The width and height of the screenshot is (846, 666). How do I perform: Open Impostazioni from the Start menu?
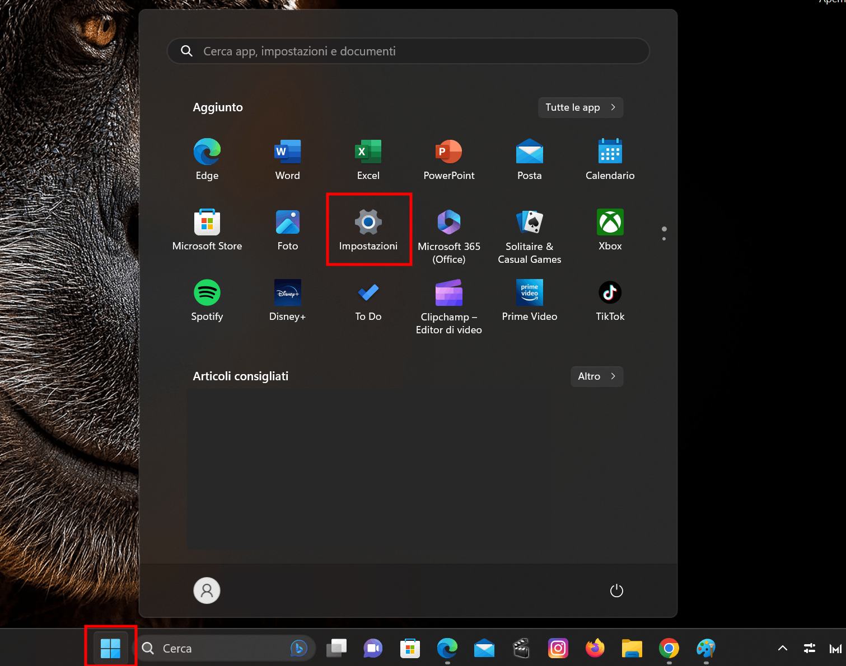tap(368, 229)
